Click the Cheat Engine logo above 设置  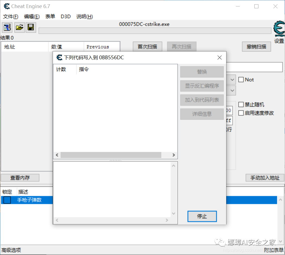click(279, 29)
